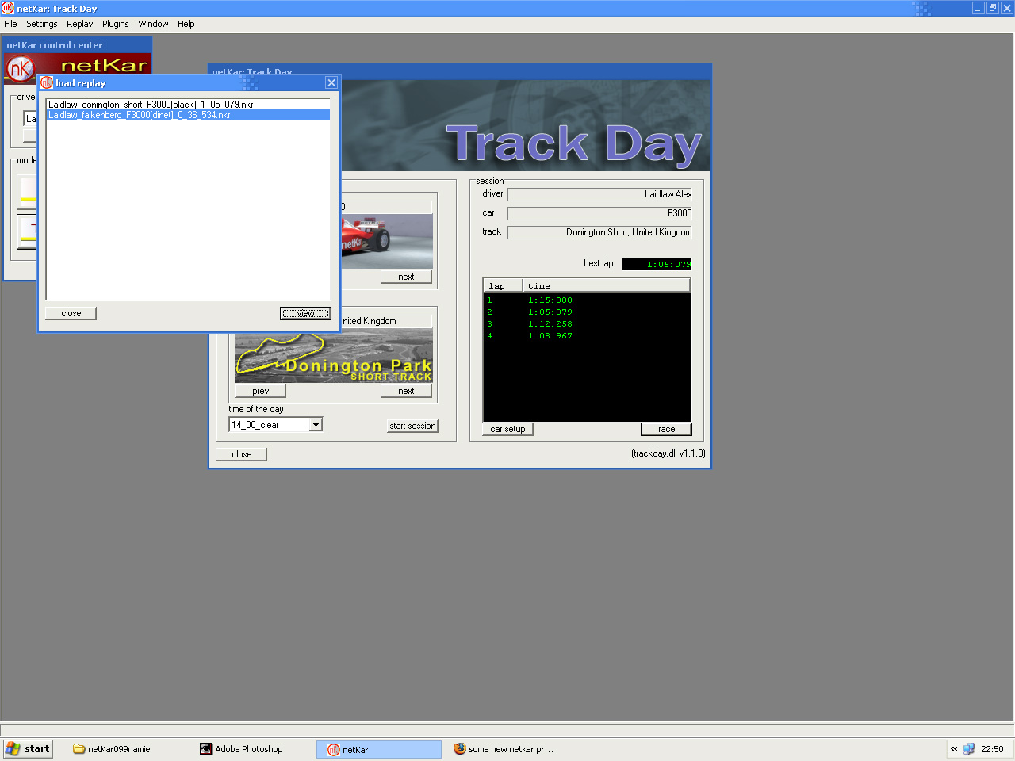Expand hidden system tray icons
The height and width of the screenshot is (761, 1015).
tap(954, 749)
